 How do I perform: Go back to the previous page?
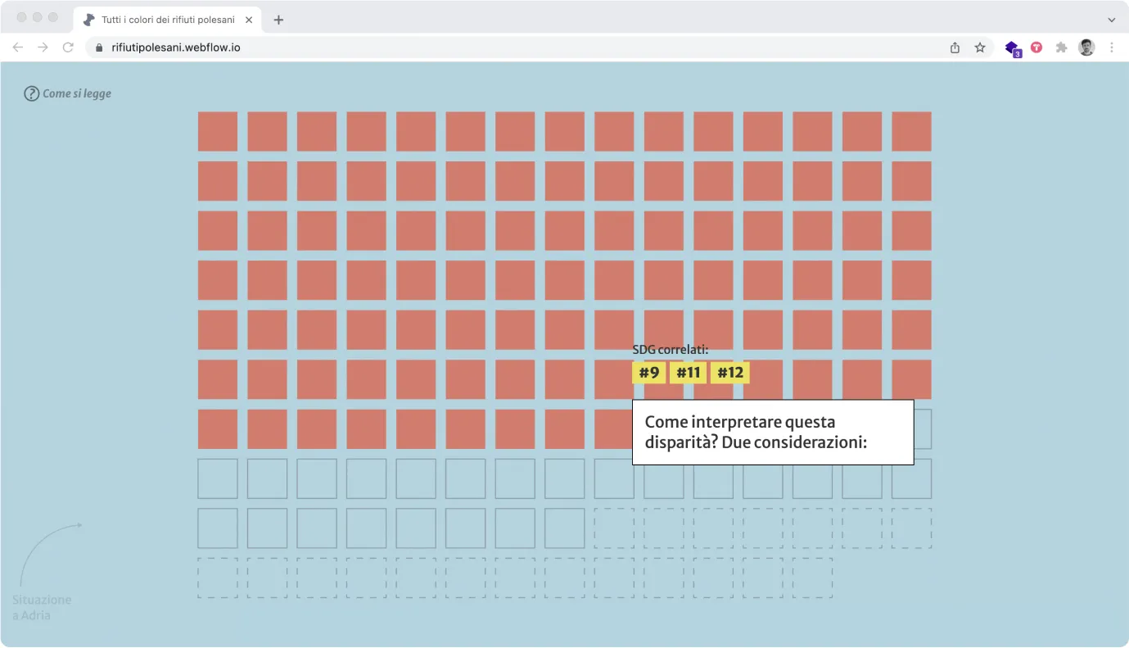click(x=18, y=48)
